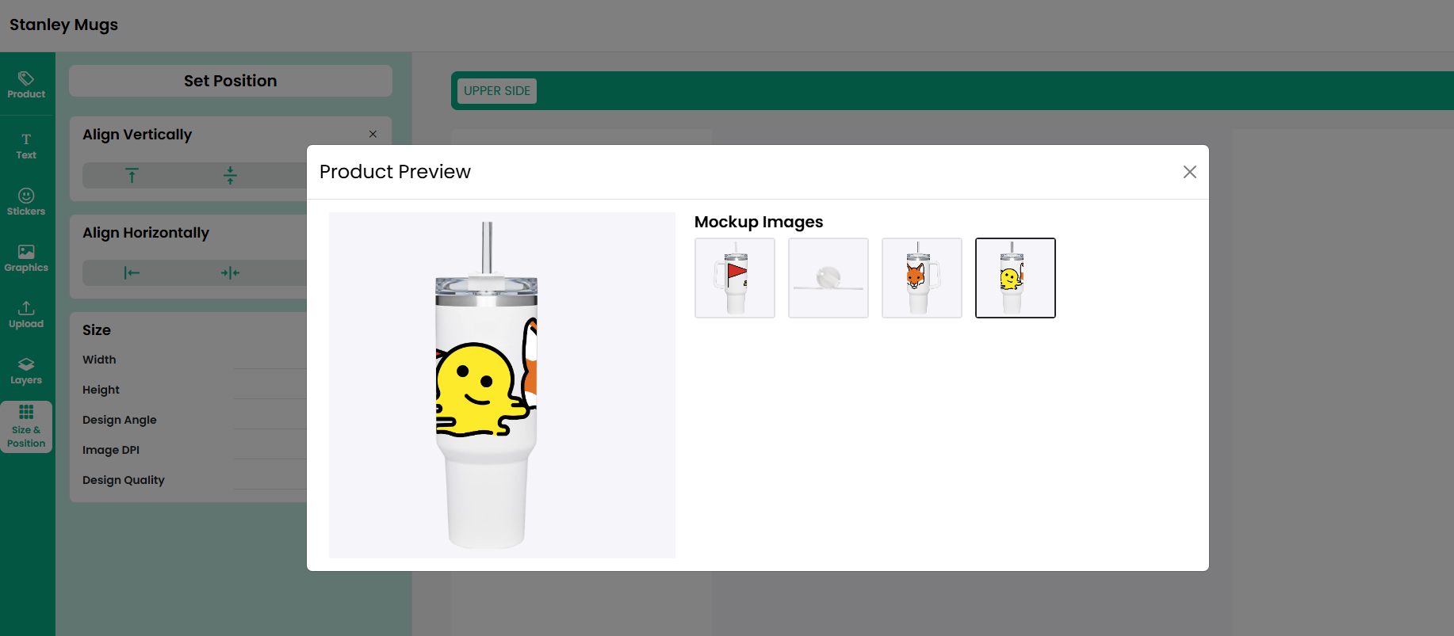Viewport: 1454px width, 636px height.
Task: Open the Stickers panel
Action: 26,202
